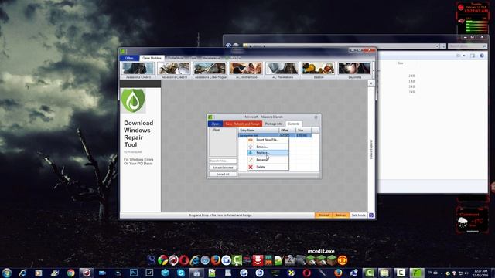Open the Firefox taskbar icon
Image resolution: width=495 pixels, height=278 pixels.
pos(338,273)
